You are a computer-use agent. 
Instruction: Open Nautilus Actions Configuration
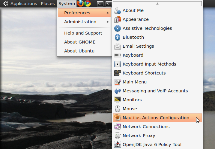[156, 118]
